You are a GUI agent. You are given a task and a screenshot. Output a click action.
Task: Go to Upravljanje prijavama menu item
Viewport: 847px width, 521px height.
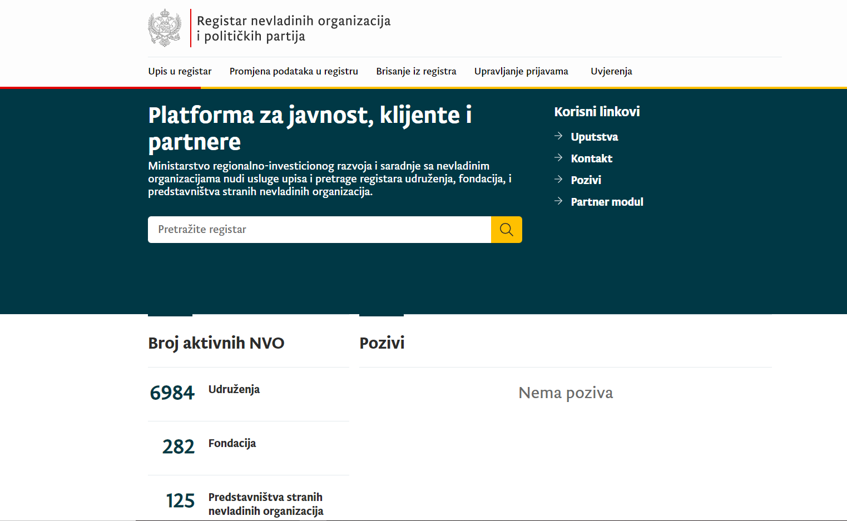[521, 71]
